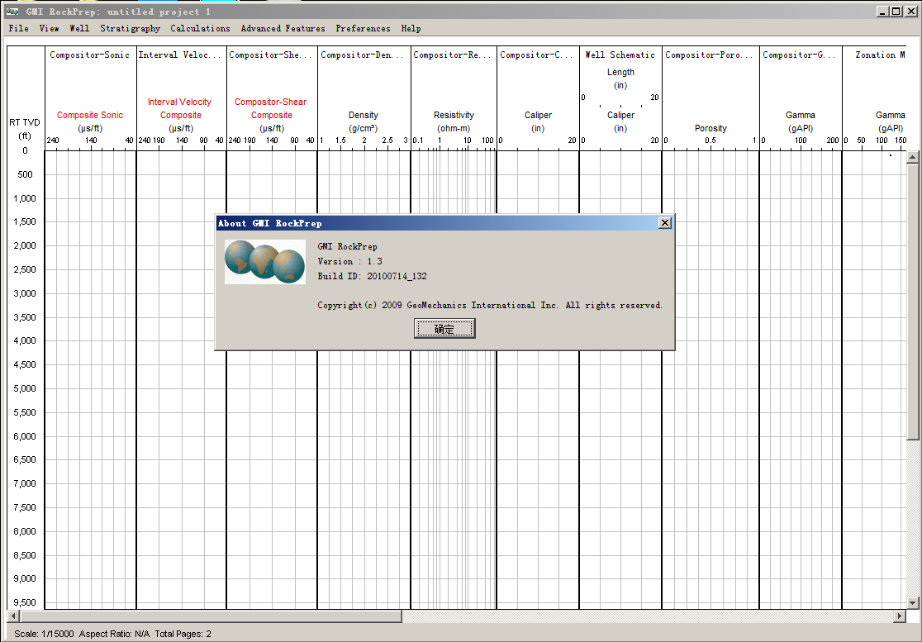
Task: Click the horizontal scrollbar left arrow
Action: 13,616
